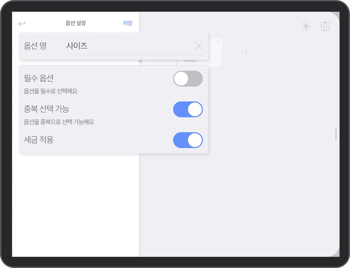This screenshot has width=350, height=268.
Task: Tap the return arrow in the top left corner
Action: (x=22, y=23)
